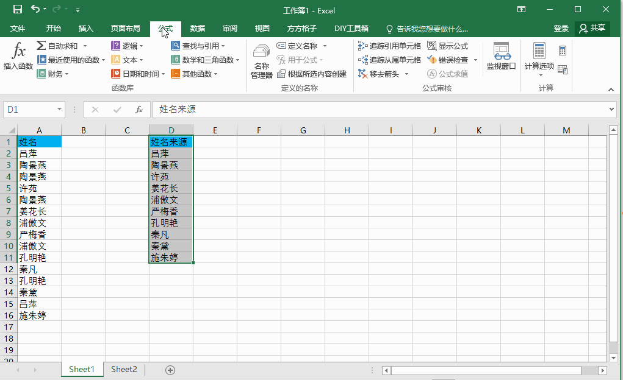623x380 pixels.
Task: Click 定义名称 button
Action: coord(298,46)
